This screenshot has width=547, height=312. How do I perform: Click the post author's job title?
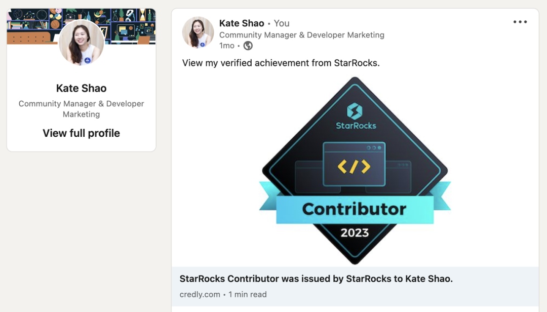click(x=302, y=35)
